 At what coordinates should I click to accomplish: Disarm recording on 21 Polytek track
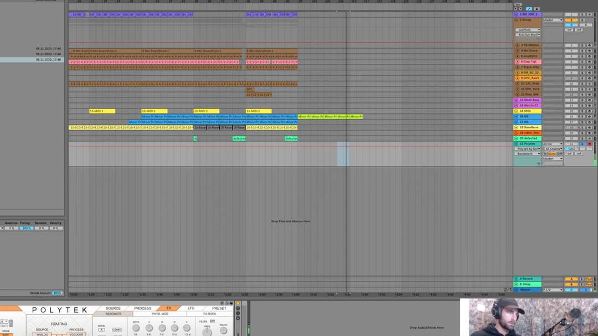click(589, 144)
